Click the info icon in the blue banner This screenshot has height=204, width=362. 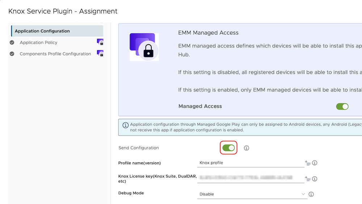(x=126, y=125)
